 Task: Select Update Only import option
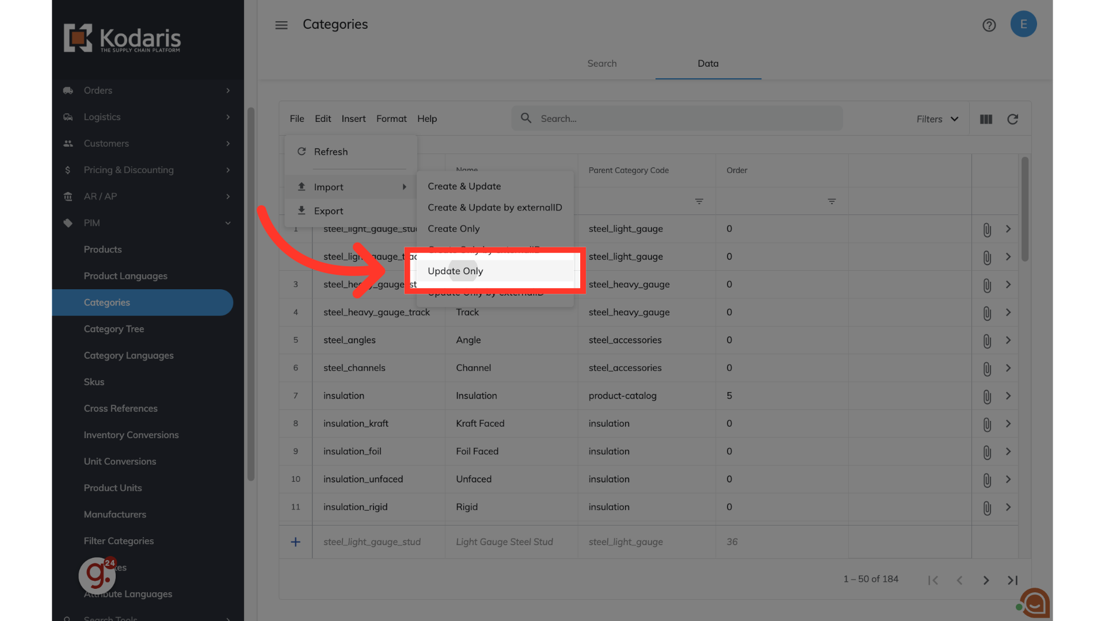pyautogui.click(x=455, y=271)
